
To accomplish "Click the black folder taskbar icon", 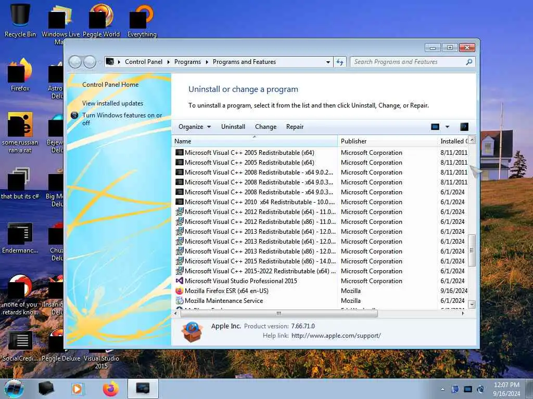I will tap(46, 389).
